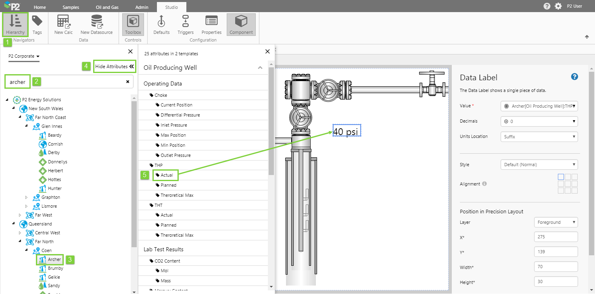Open the Defaults configuration
This screenshot has height=294, width=595.
click(161, 25)
